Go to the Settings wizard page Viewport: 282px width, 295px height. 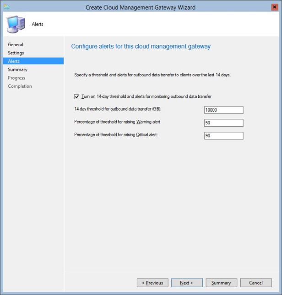point(16,53)
